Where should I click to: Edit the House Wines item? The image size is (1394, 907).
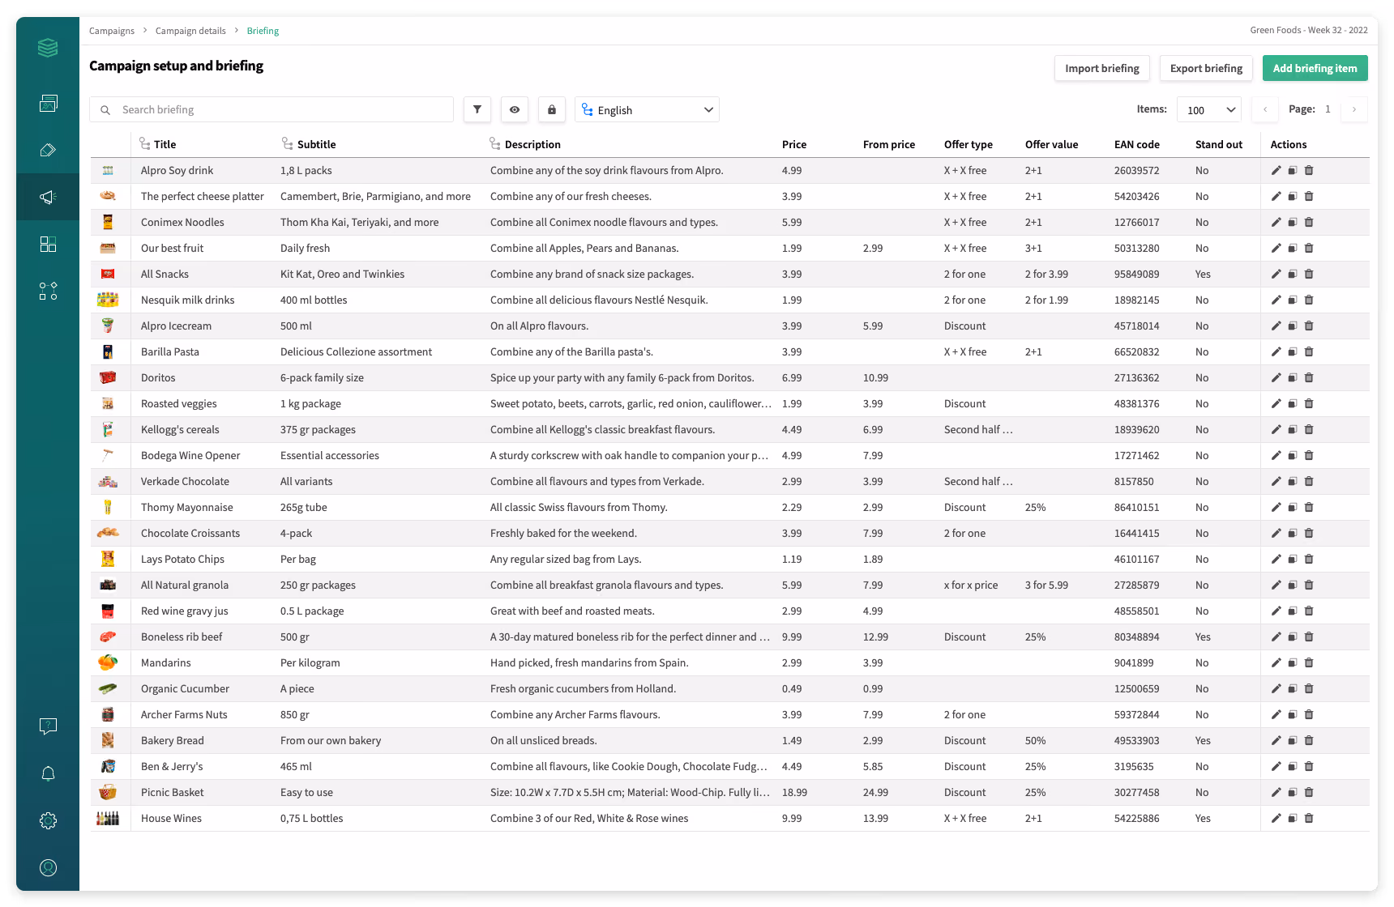1276,818
